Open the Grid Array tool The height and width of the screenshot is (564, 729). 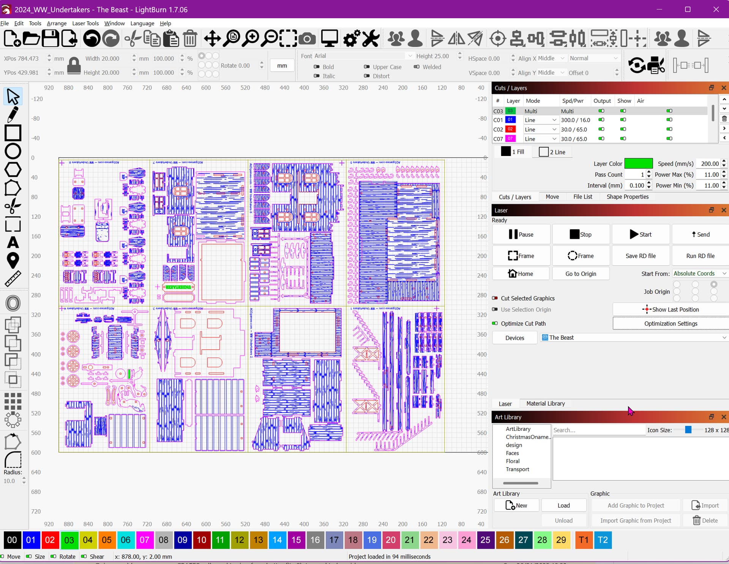point(13,401)
